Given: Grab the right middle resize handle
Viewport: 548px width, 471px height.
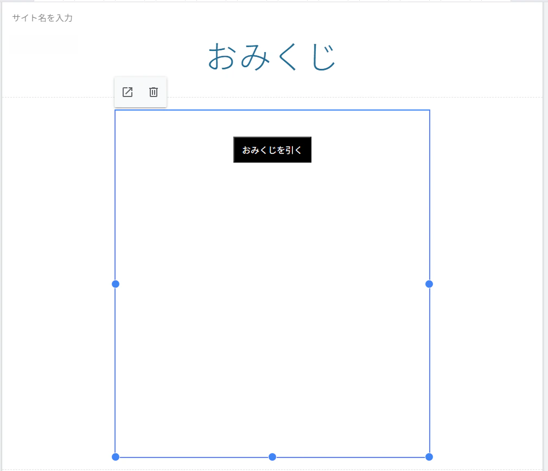Looking at the screenshot, I should tap(429, 284).
